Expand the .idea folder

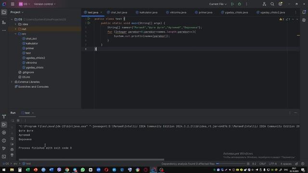pos(16,24)
